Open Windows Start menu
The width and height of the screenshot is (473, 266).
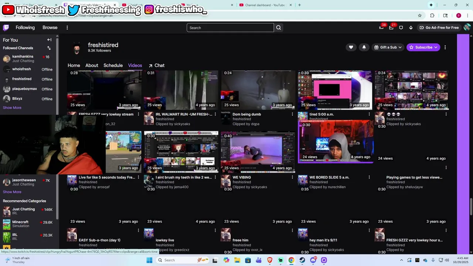[x=149, y=260]
